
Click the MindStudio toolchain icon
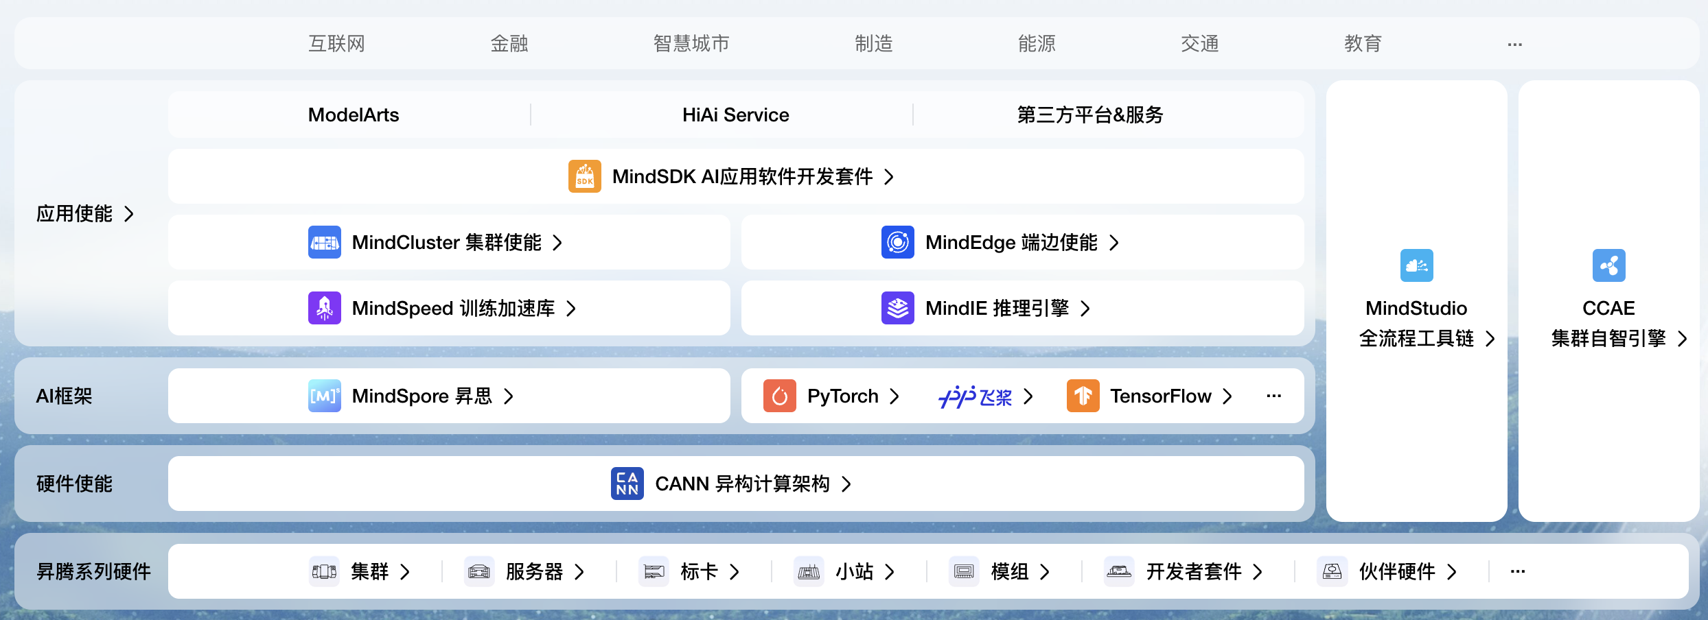[x=1417, y=265]
